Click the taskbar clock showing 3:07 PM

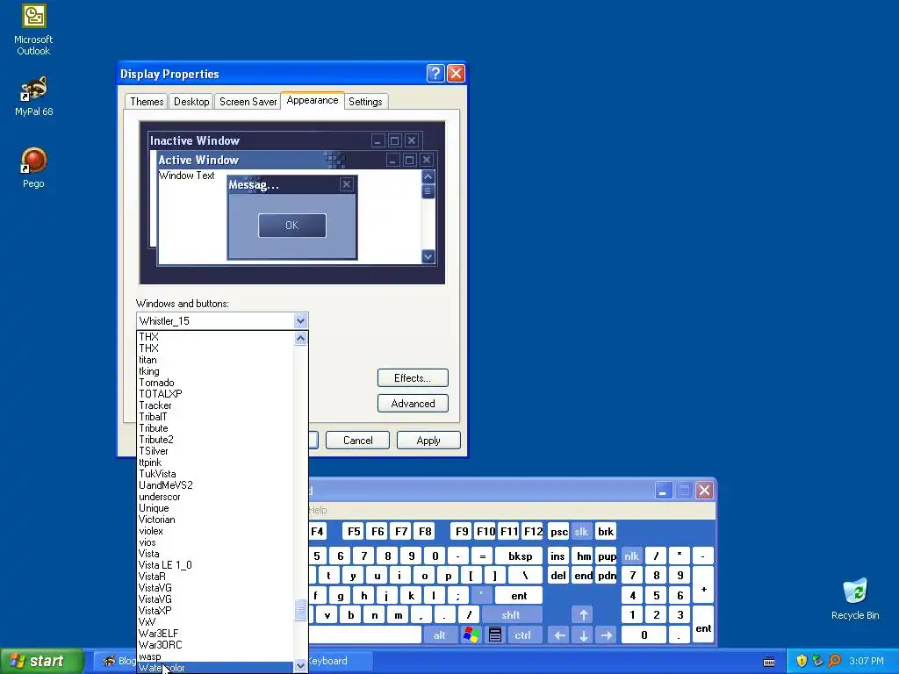coord(866,661)
